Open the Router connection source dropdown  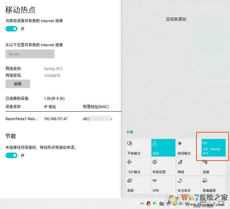(x=30, y=54)
